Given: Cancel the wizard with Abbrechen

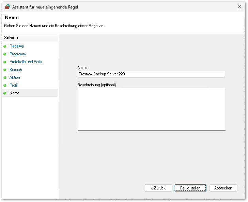Looking at the screenshot, I should point(223,188).
